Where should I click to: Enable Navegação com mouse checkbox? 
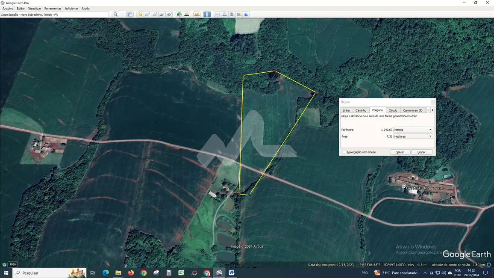[344, 152]
